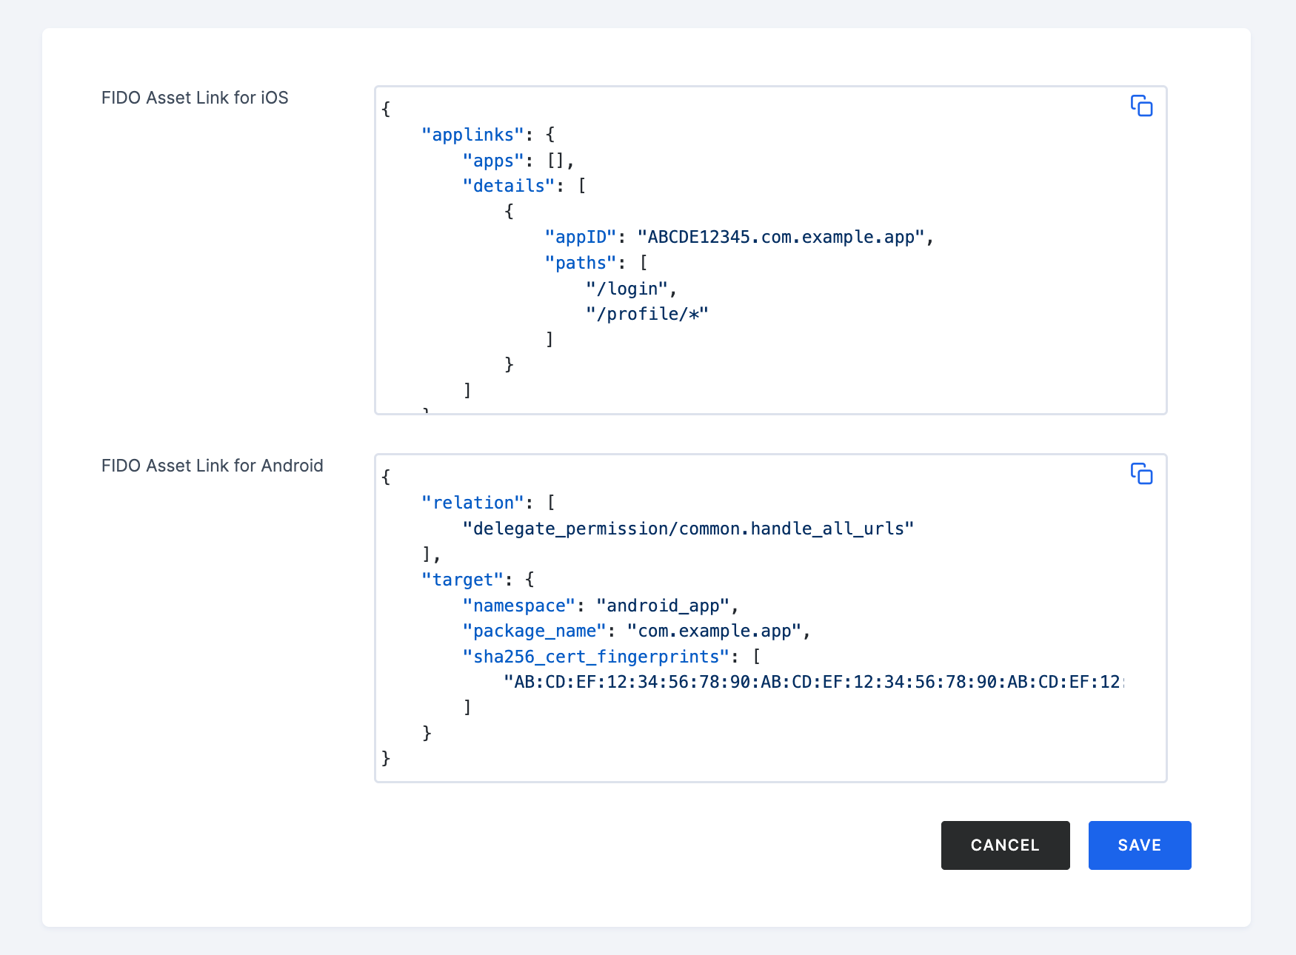1296x955 pixels.
Task: Click the "sha256_cert_fingerprints" key
Action: 595,657
